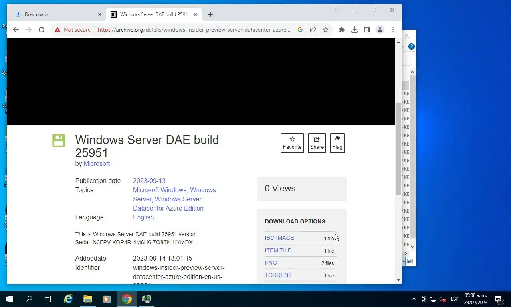Open the PNG download option

[271, 263]
